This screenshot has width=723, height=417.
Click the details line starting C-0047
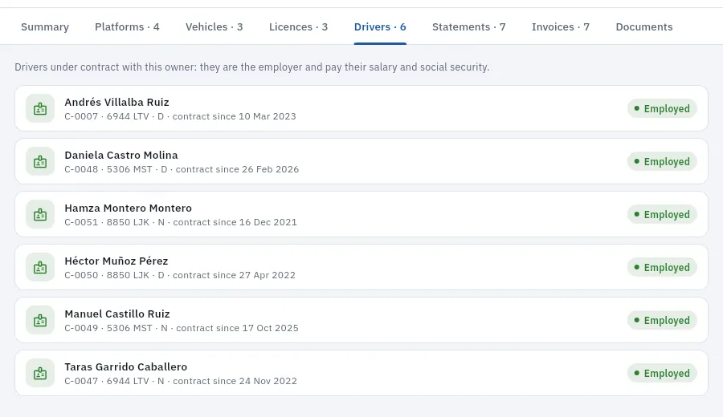pyautogui.click(x=181, y=381)
